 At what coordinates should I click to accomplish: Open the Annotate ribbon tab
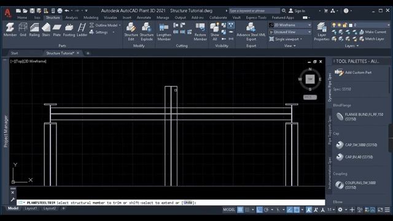144,18
